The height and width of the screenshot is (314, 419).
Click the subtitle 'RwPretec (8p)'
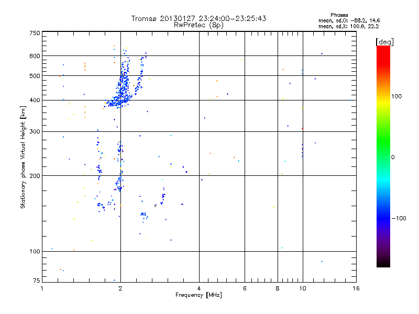(x=199, y=25)
